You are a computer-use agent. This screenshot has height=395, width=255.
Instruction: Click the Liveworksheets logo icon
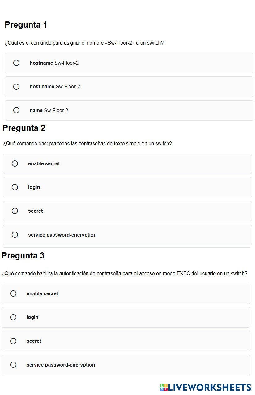click(164, 387)
